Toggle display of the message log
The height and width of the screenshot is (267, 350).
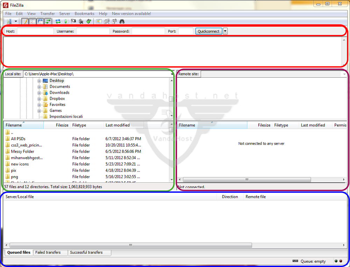point(25,21)
